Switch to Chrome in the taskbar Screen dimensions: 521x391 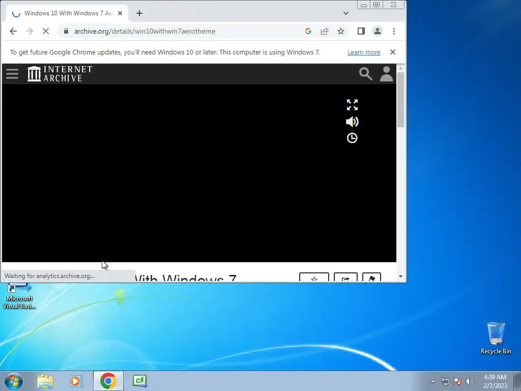pos(108,381)
